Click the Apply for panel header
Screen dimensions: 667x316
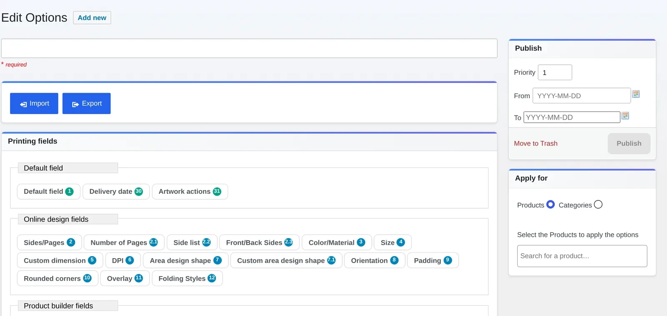point(582,179)
